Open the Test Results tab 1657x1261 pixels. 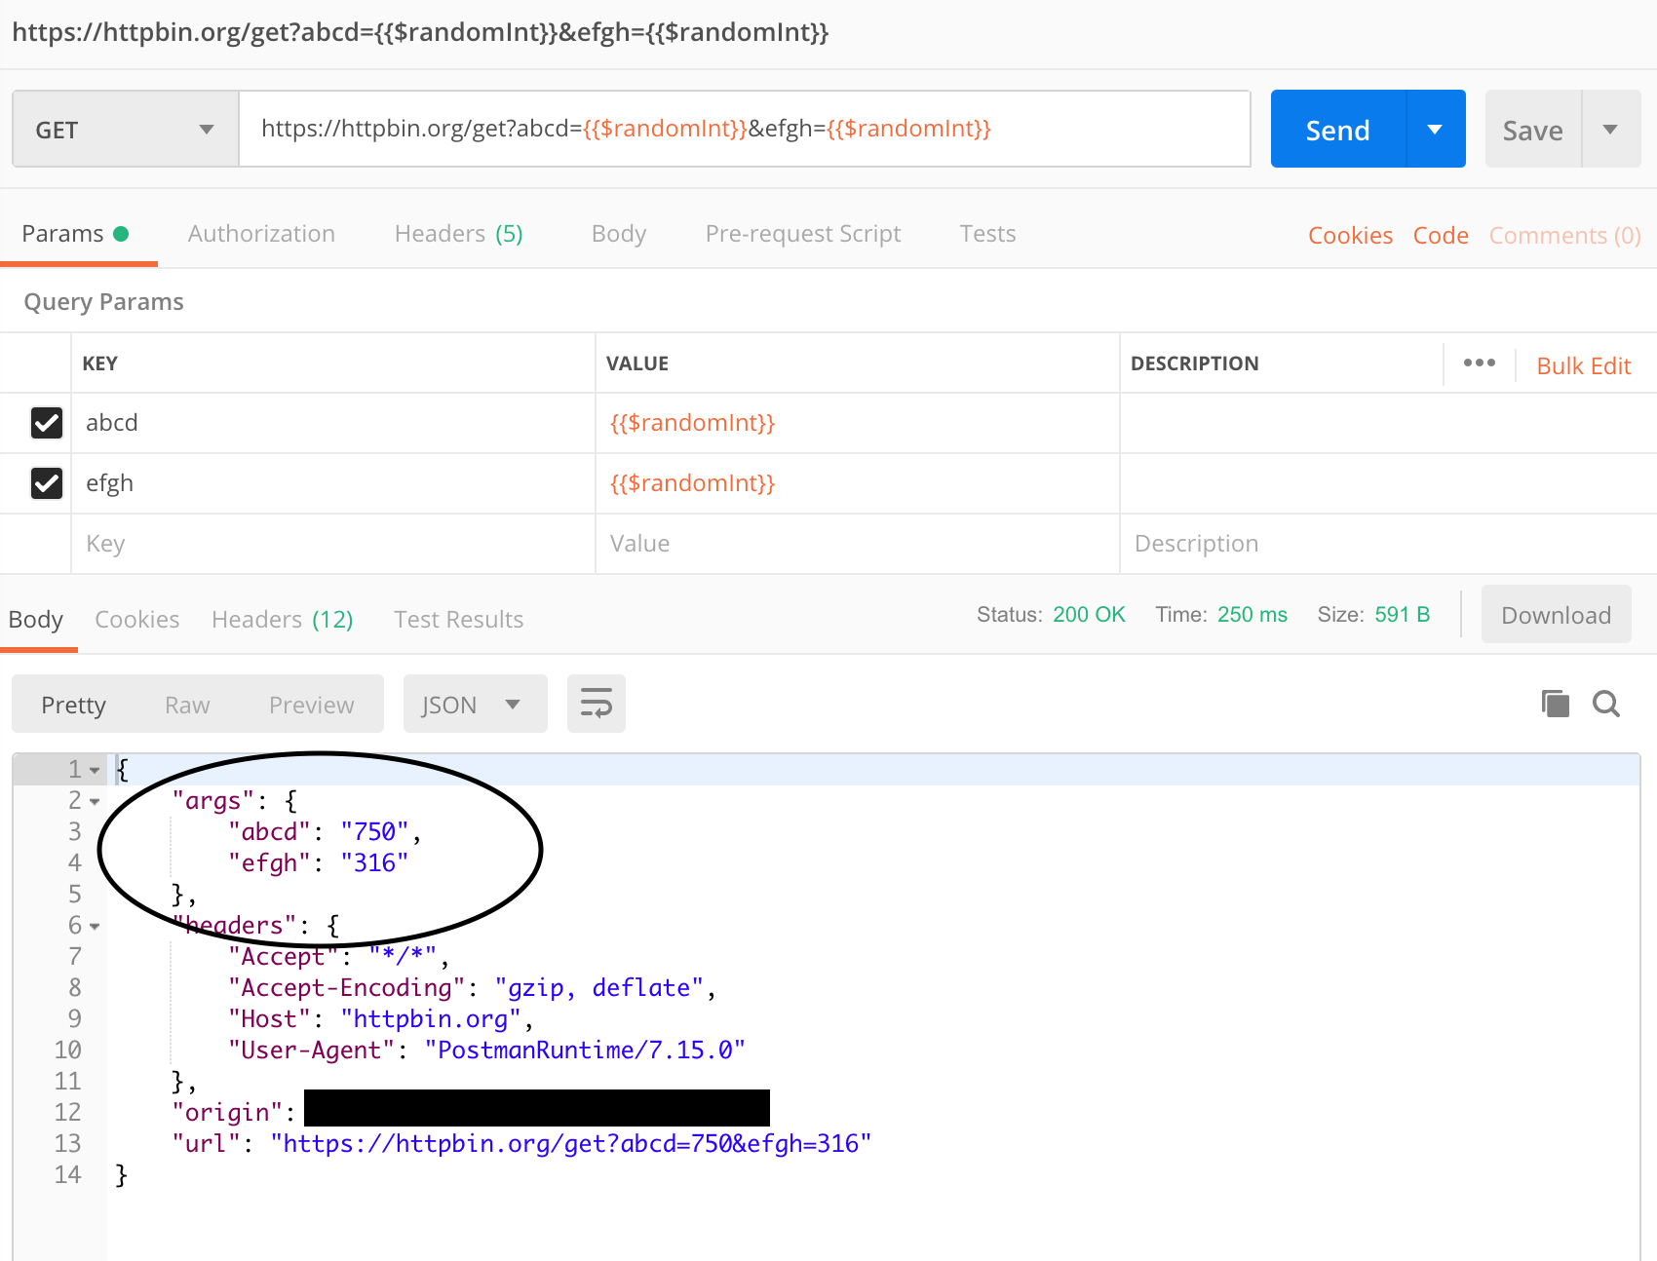[x=458, y=619]
